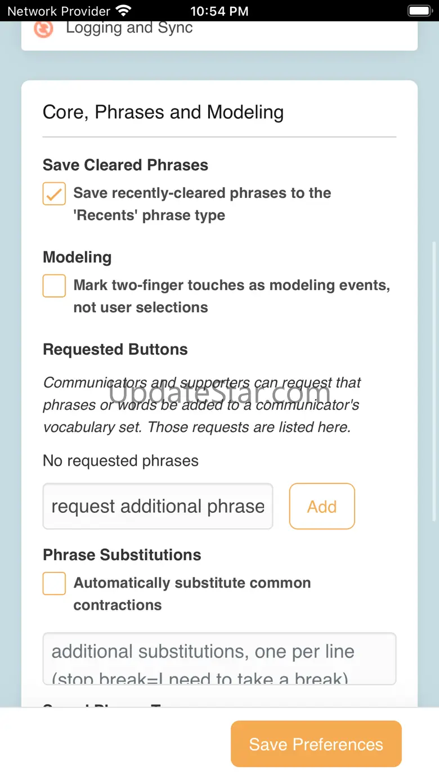Check the automatically substitute contractions box
The height and width of the screenshot is (780, 439).
[54, 584]
